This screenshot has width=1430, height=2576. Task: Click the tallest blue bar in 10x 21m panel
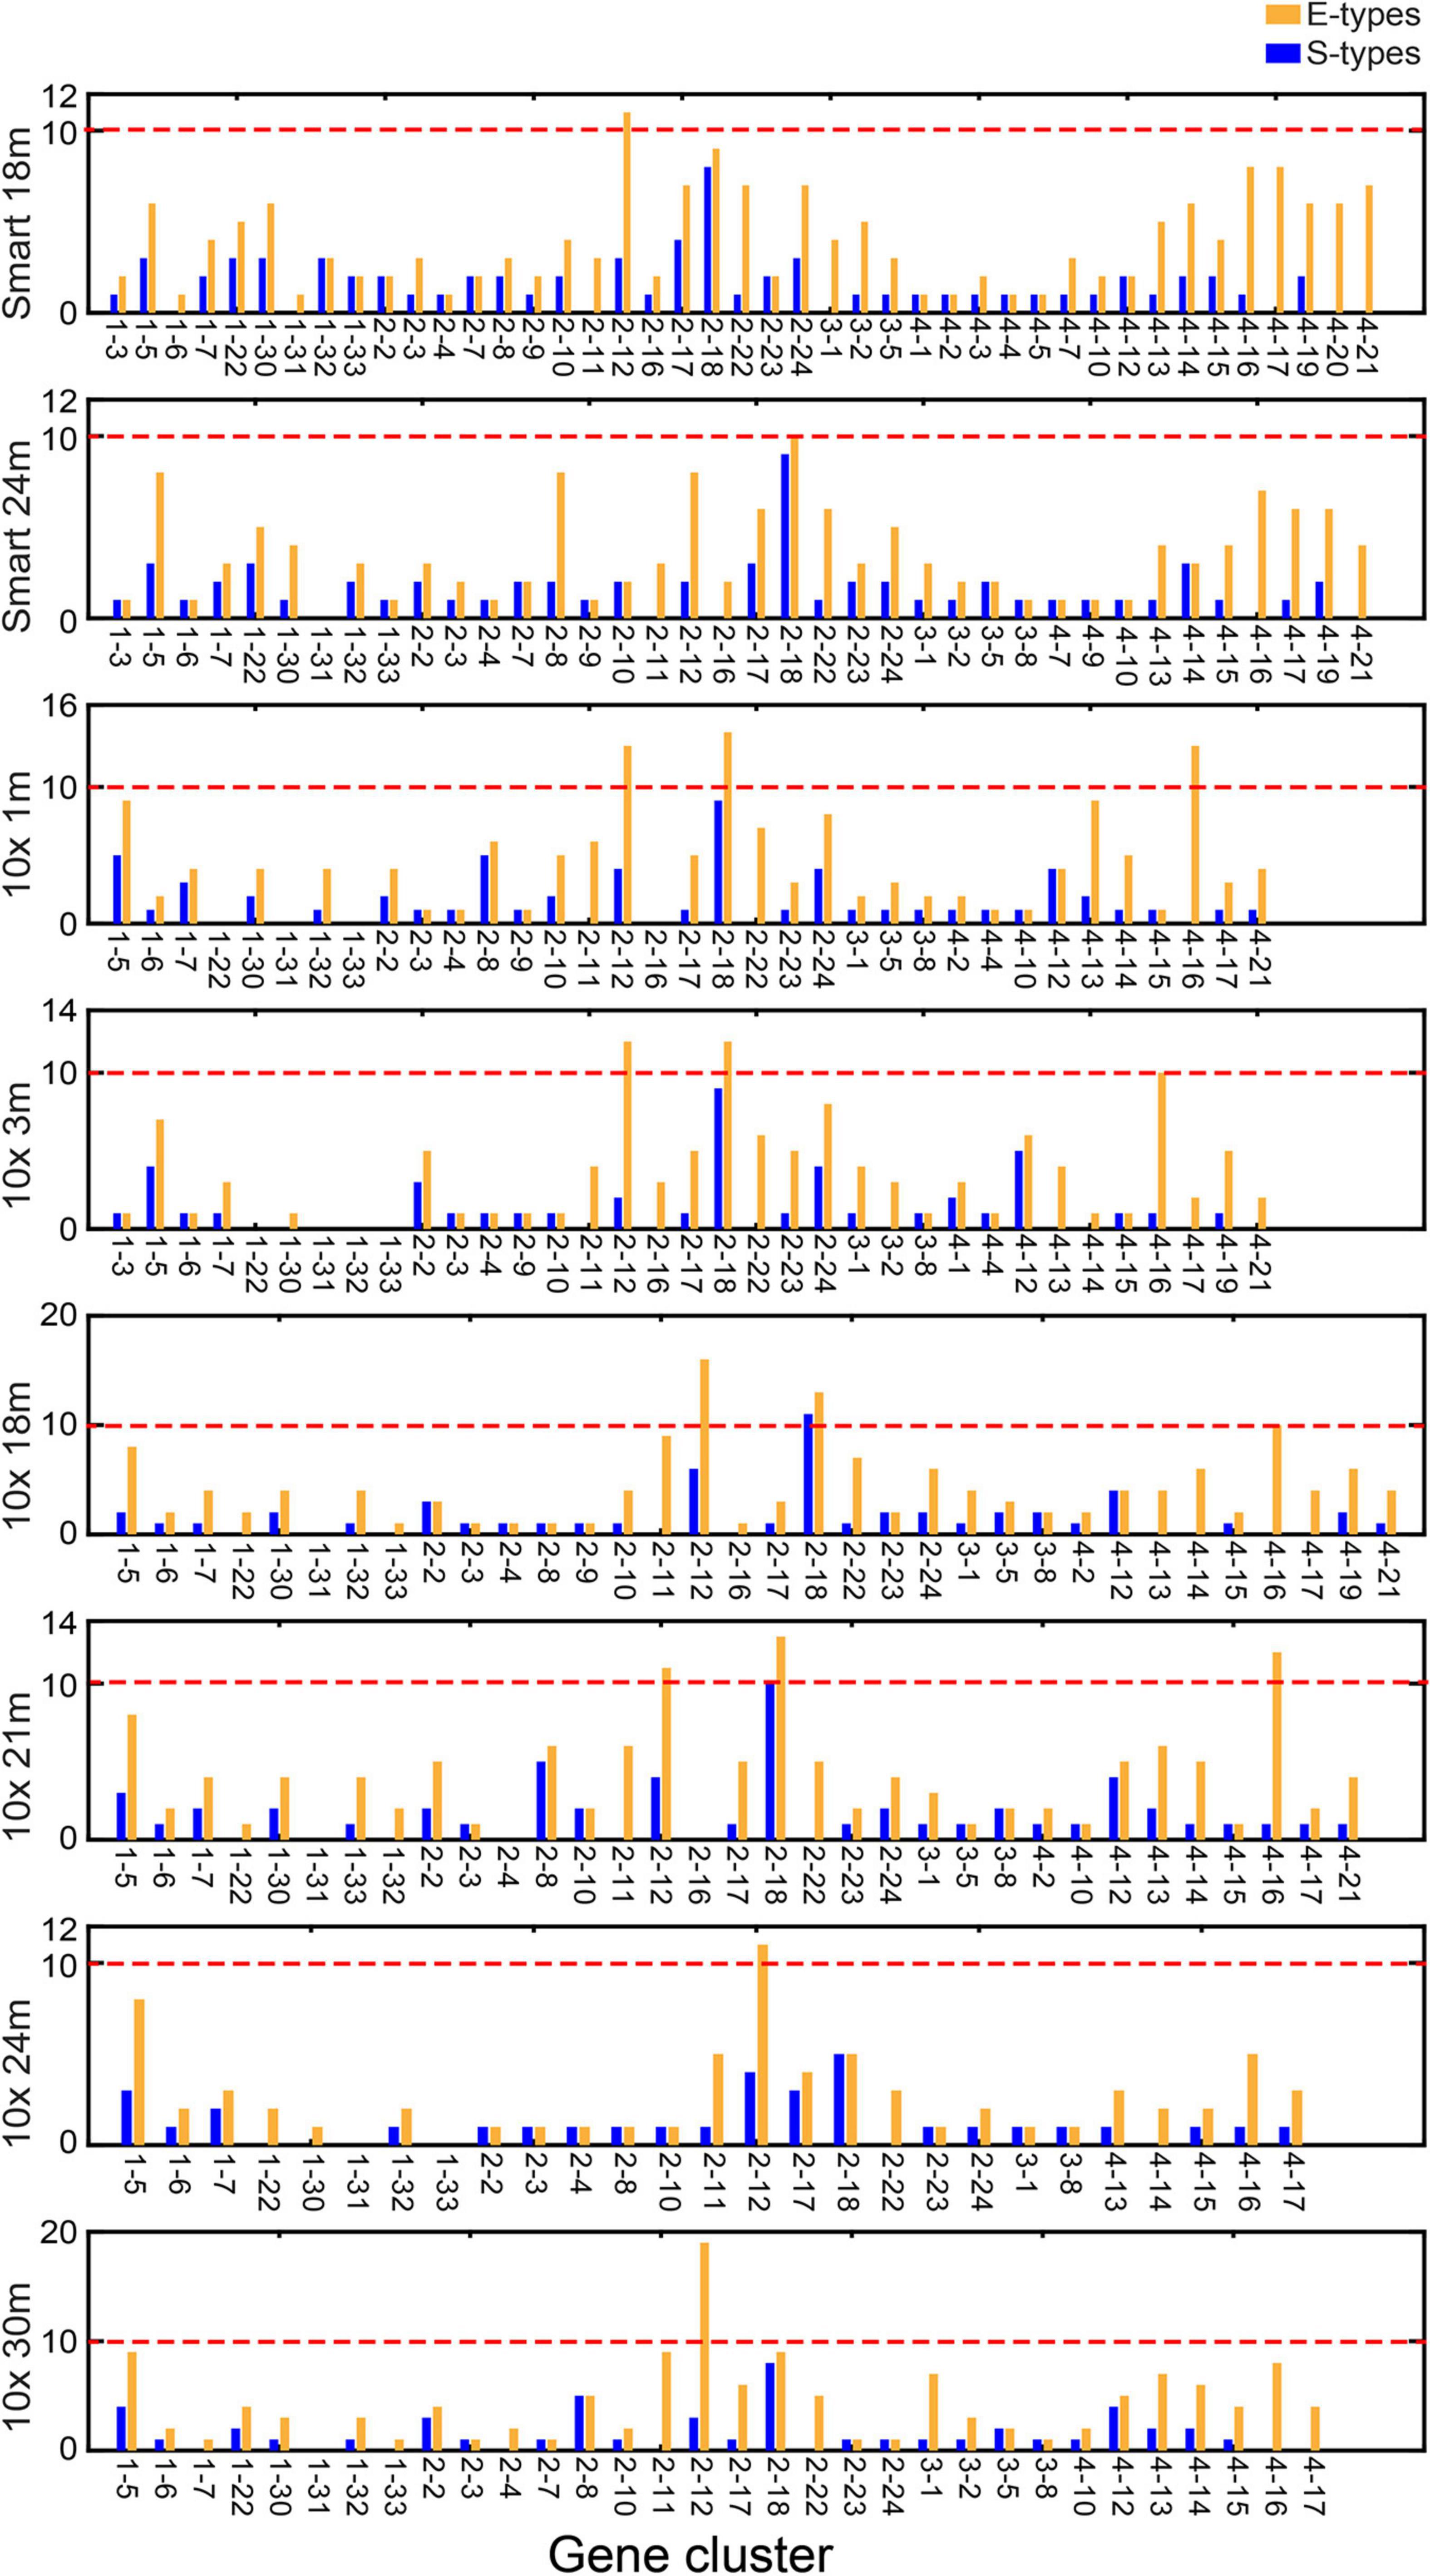(769, 1760)
